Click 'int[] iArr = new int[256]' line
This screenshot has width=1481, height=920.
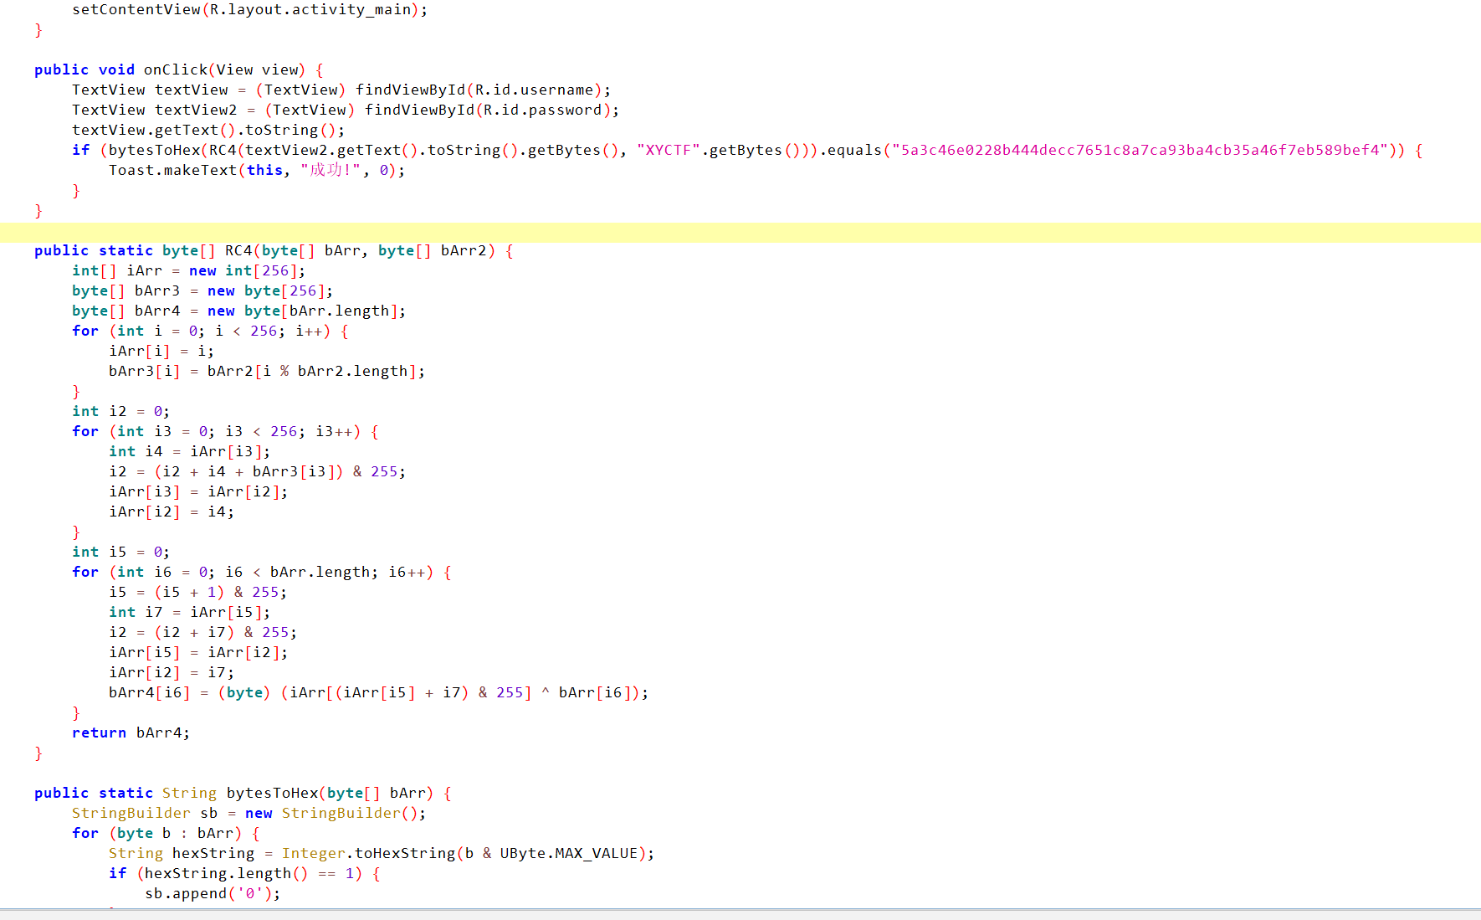coord(188,270)
